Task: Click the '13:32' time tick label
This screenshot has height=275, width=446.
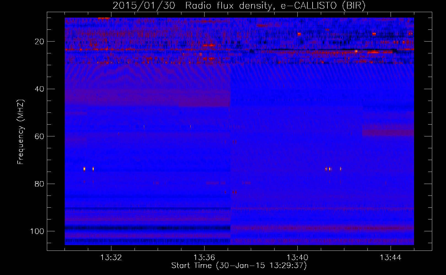Action: (x=111, y=258)
